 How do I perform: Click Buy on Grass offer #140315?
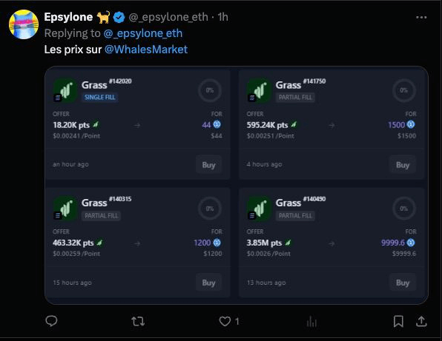(x=208, y=283)
